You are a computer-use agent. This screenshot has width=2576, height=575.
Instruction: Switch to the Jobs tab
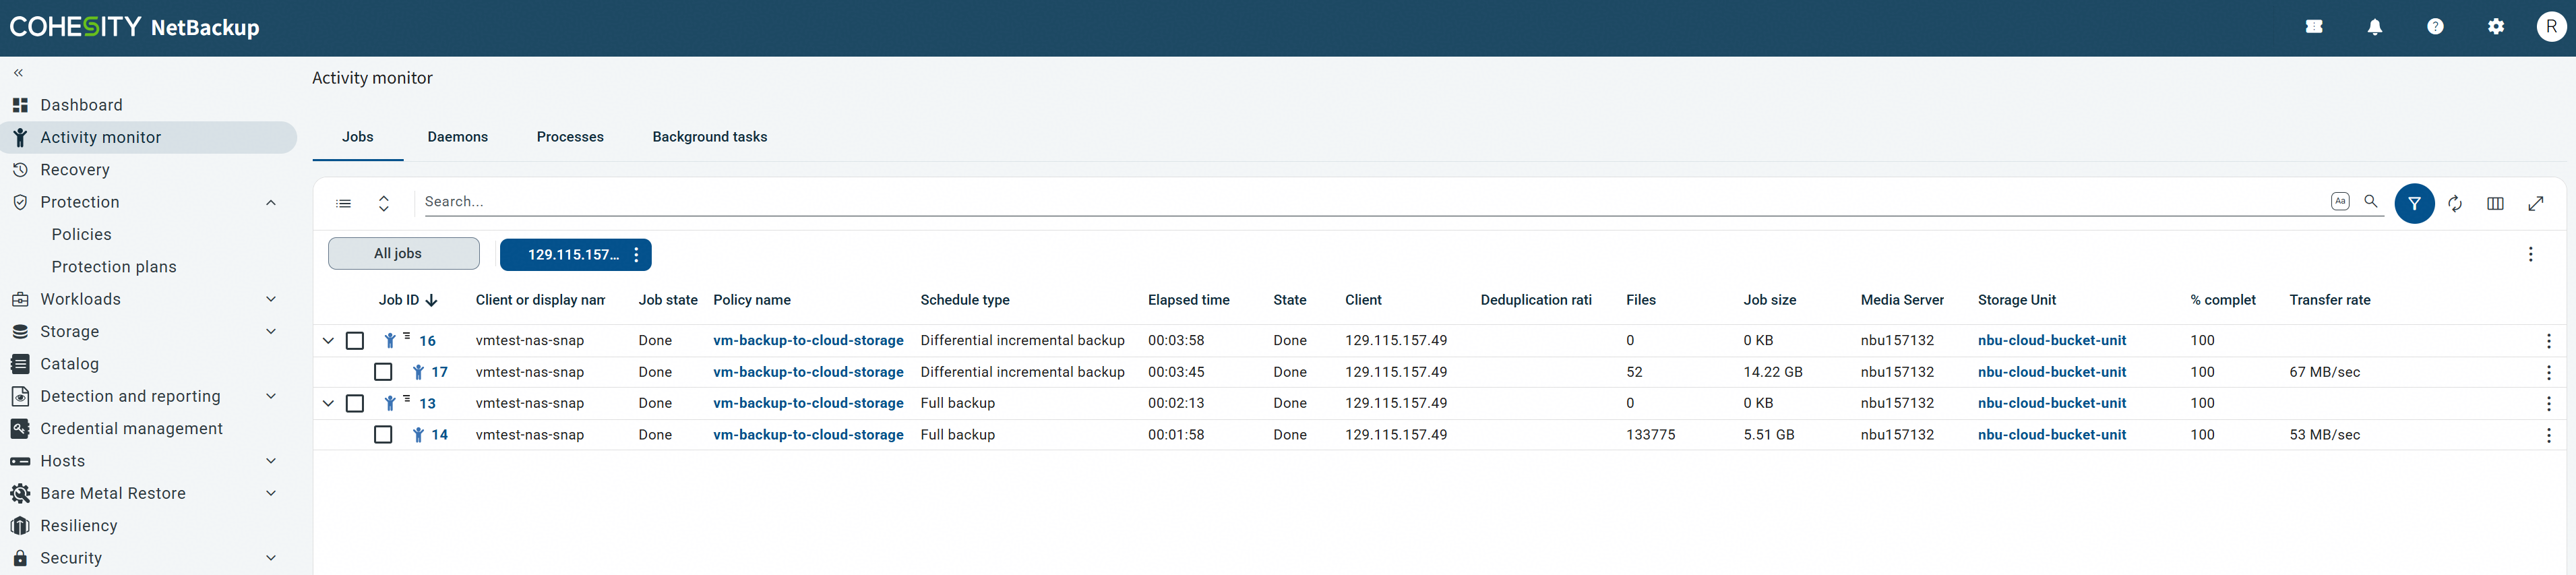click(x=358, y=137)
